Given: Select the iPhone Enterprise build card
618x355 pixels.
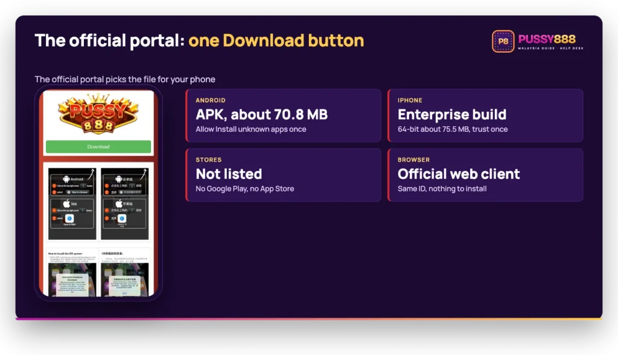Looking at the screenshot, I should [x=485, y=115].
